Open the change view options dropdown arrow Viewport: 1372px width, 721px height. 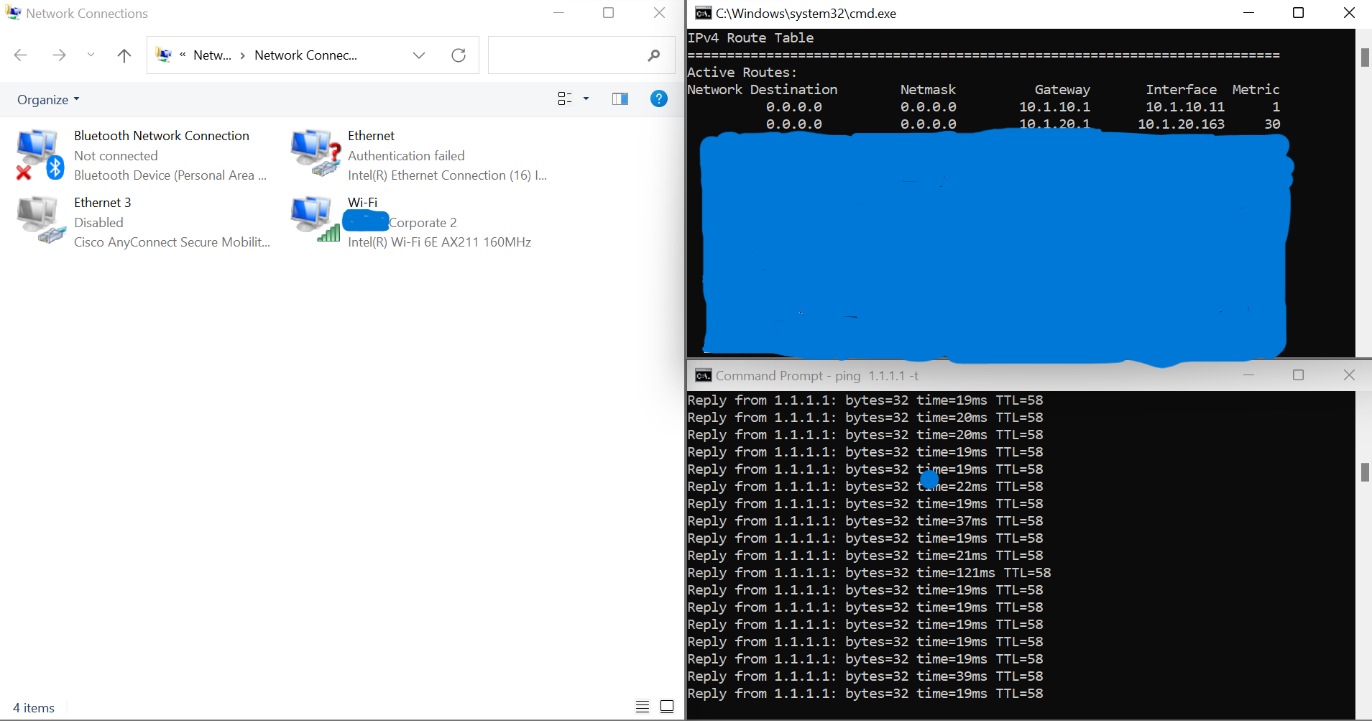(586, 99)
